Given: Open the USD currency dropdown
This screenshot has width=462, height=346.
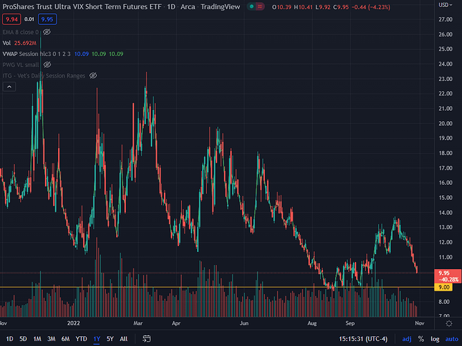Looking at the screenshot, I should (445, 5).
